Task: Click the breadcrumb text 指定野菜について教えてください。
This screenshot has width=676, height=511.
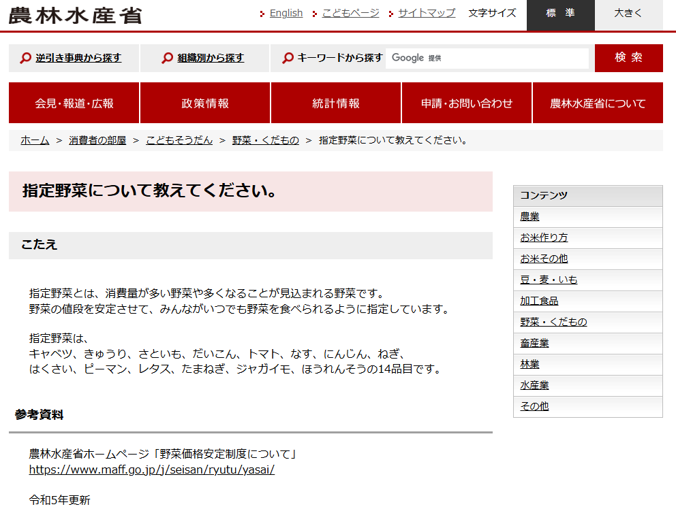Action: [x=394, y=140]
